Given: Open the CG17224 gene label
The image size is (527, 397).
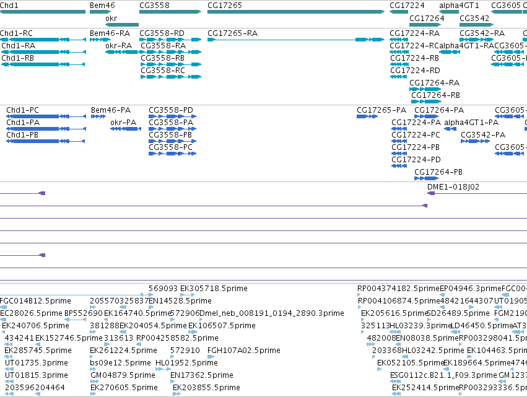Looking at the screenshot, I should coord(407,6).
